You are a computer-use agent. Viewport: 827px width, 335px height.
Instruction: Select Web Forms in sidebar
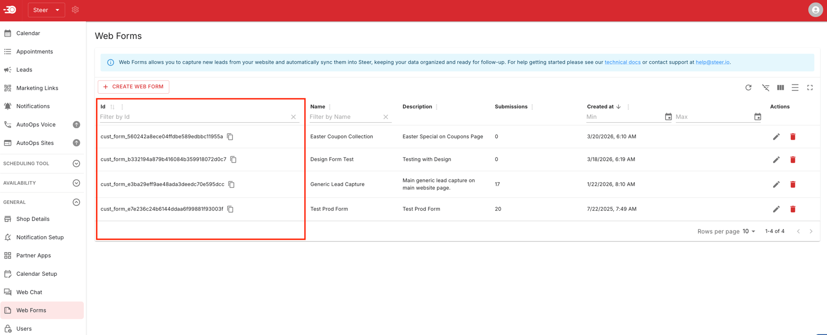click(42, 310)
